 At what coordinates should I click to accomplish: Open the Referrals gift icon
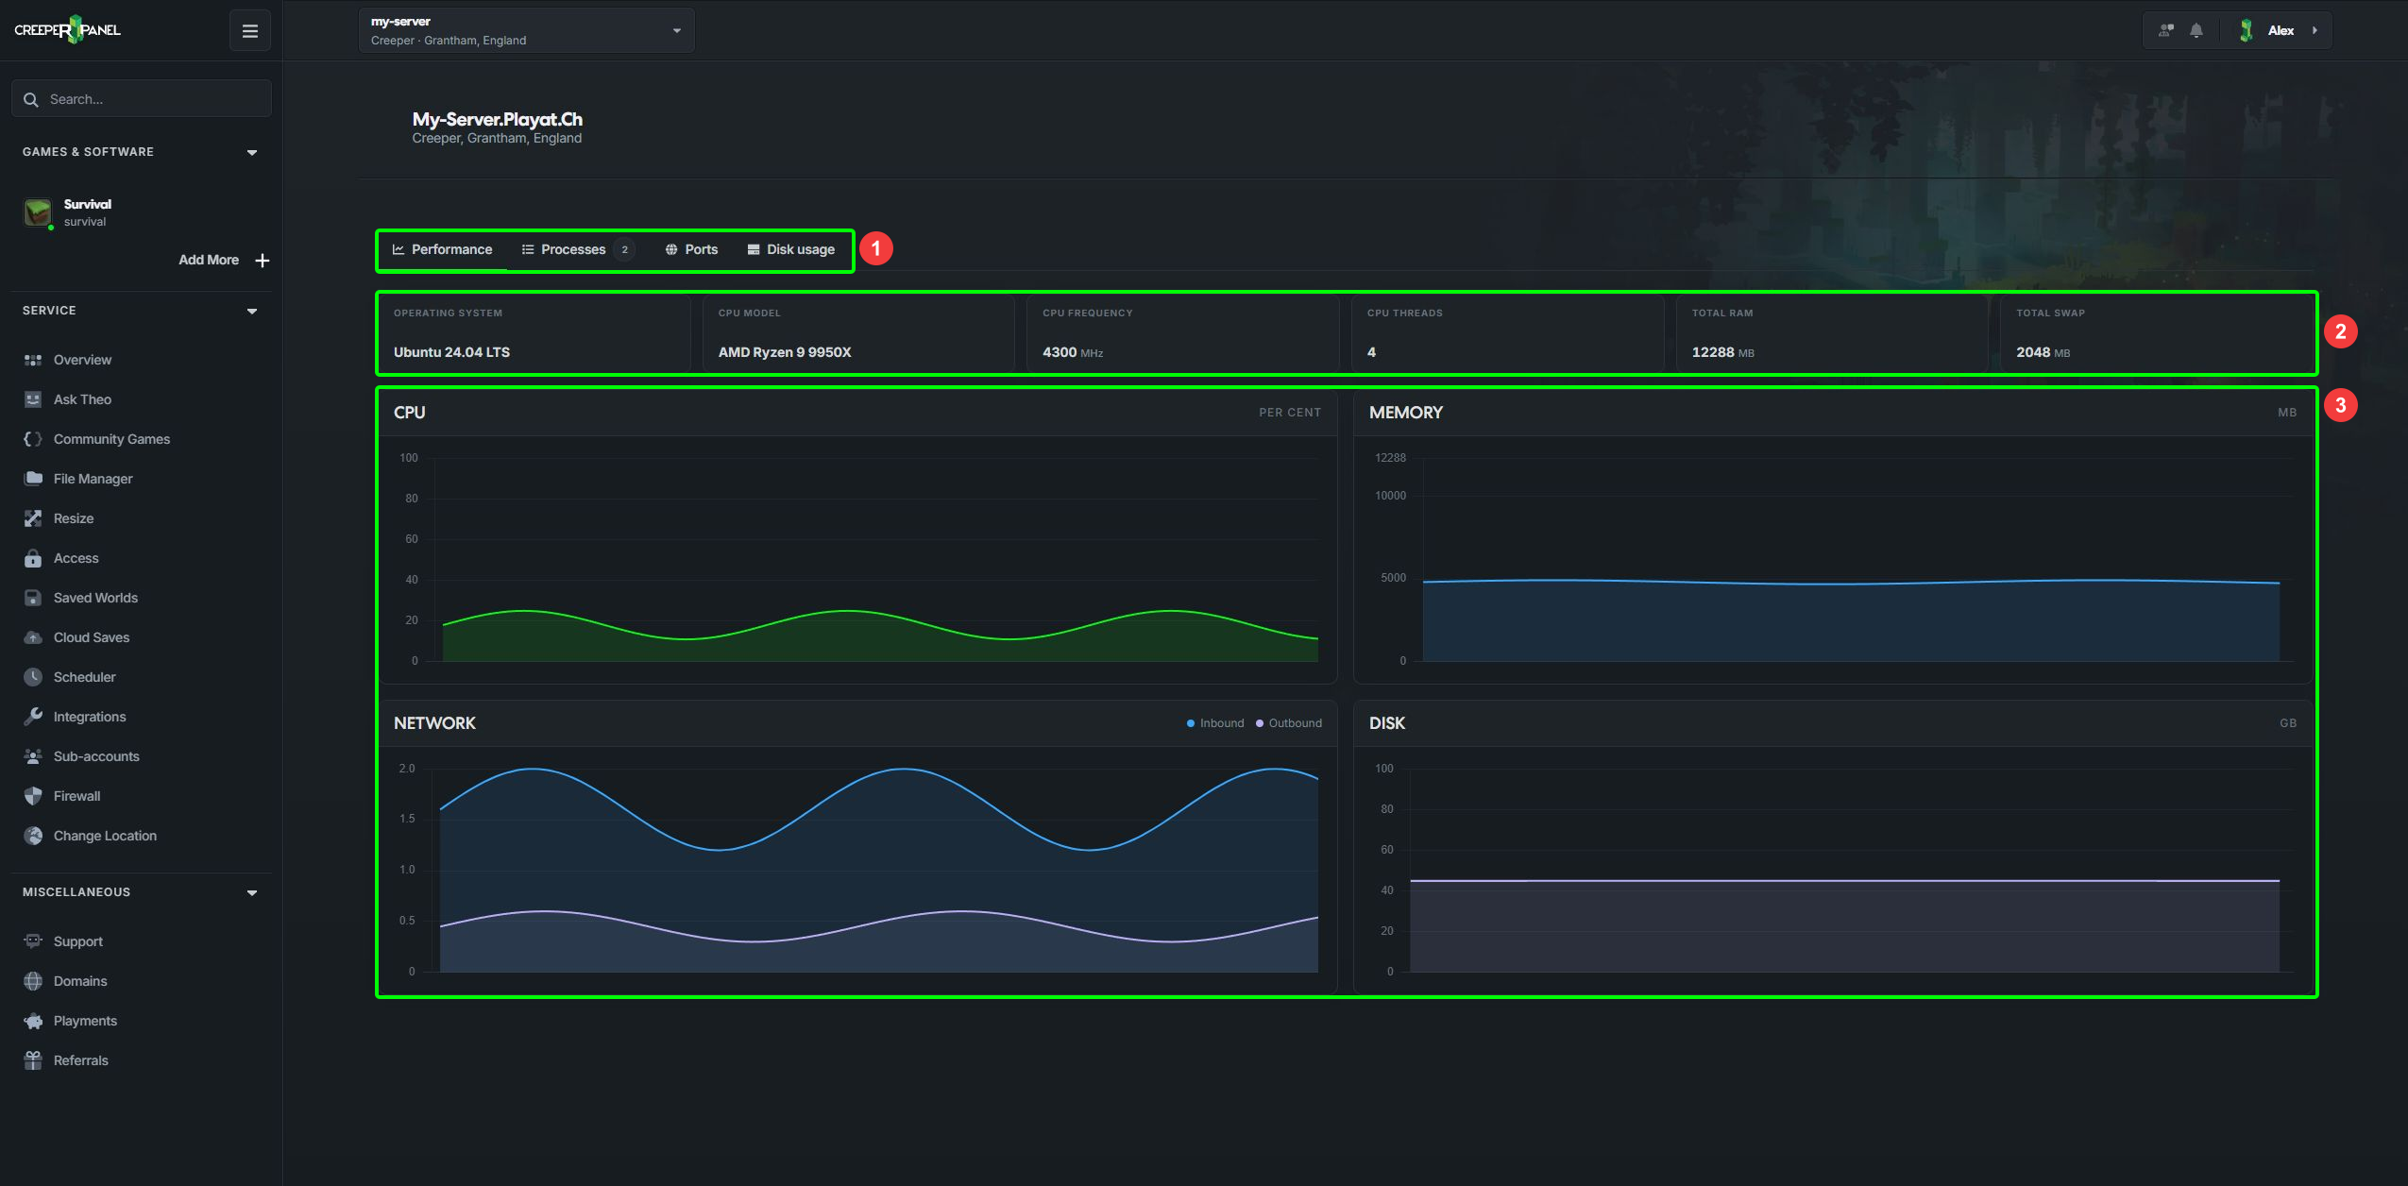pyautogui.click(x=33, y=1060)
